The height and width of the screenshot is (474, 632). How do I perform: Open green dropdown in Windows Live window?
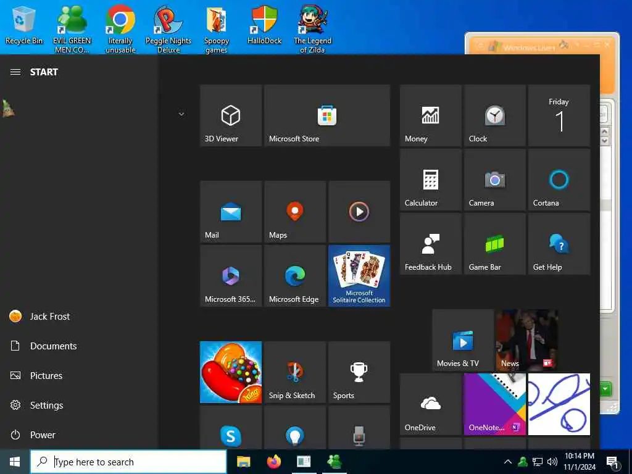pos(605,389)
